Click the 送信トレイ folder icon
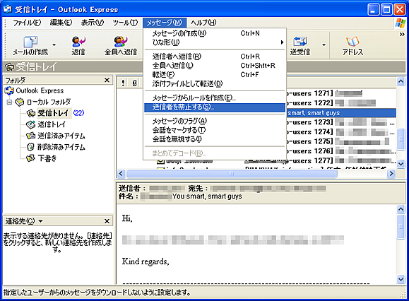409x301 pixels. (30, 124)
